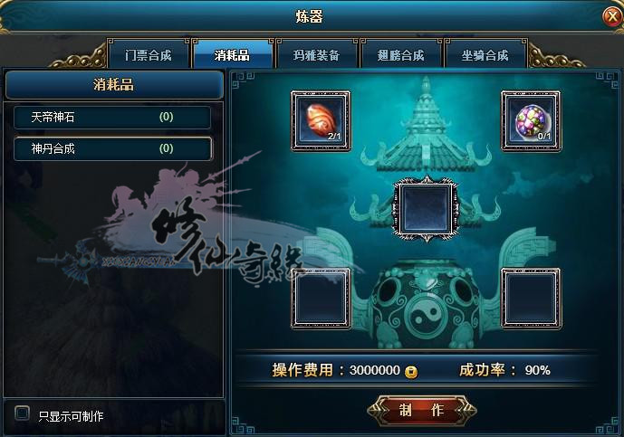Select the 神丹合成 recipe entry
Viewport: 624px width, 437px height.
coord(112,148)
